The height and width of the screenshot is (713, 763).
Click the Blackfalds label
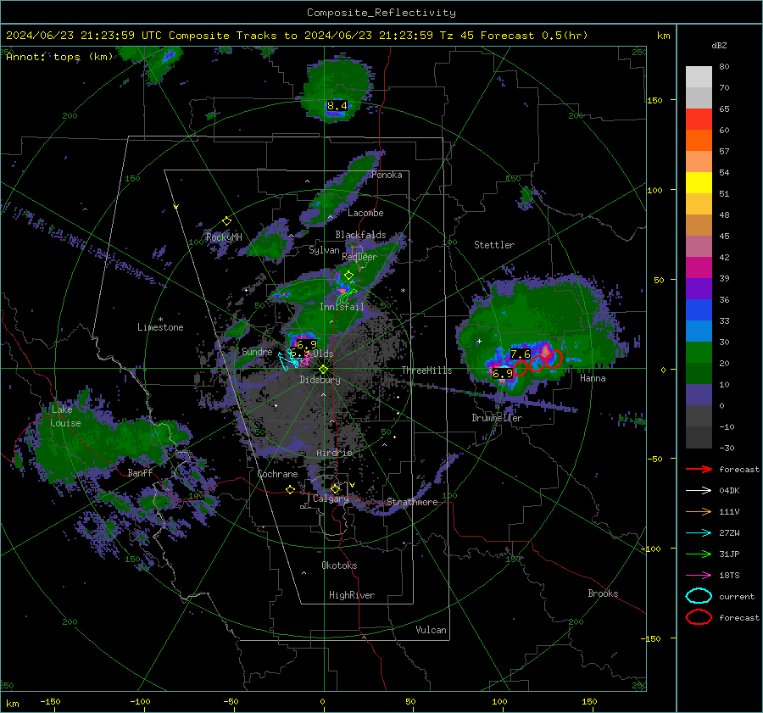click(x=360, y=235)
